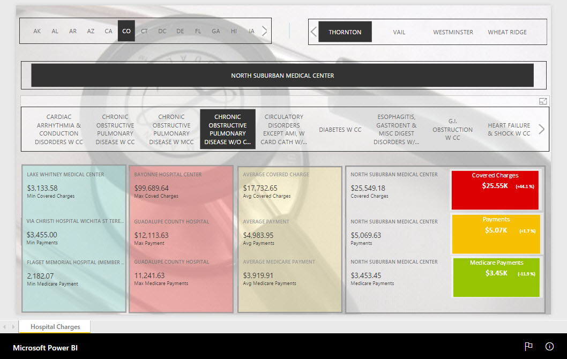Click the yellow Payments KPI tile
This screenshot has width=567, height=359.
tap(496, 234)
